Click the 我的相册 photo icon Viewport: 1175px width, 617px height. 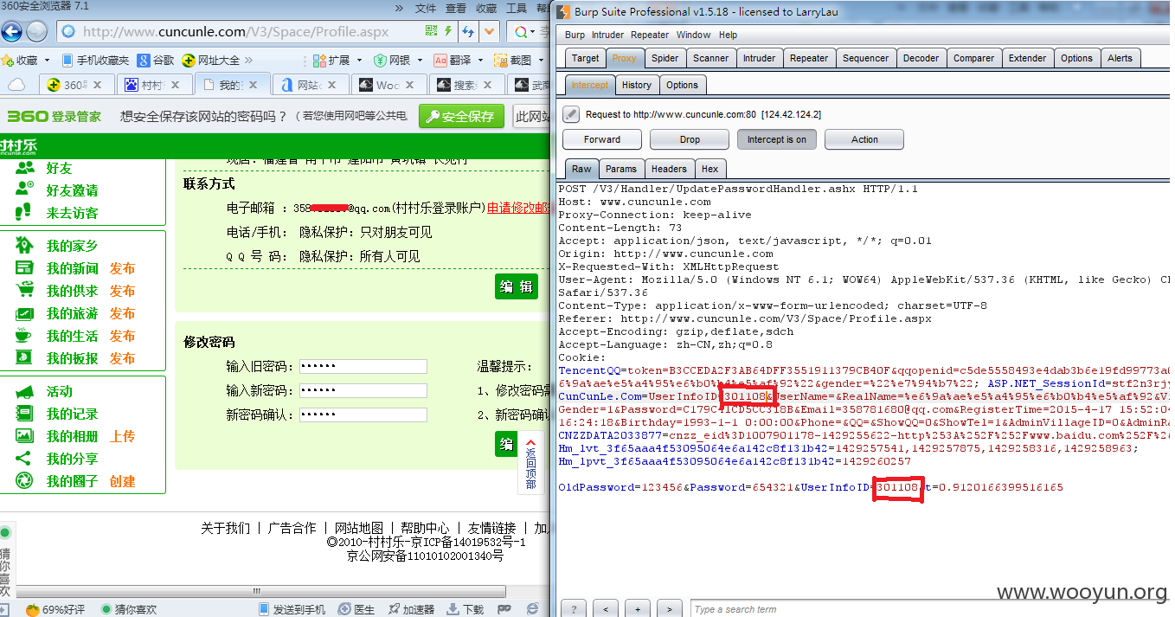pyautogui.click(x=24, y=436)
